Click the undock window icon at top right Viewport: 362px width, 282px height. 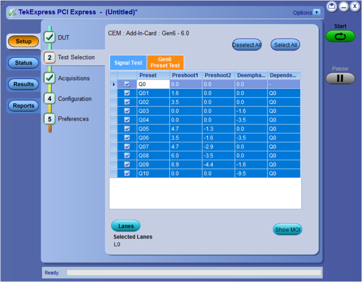(x=332, y=6)
